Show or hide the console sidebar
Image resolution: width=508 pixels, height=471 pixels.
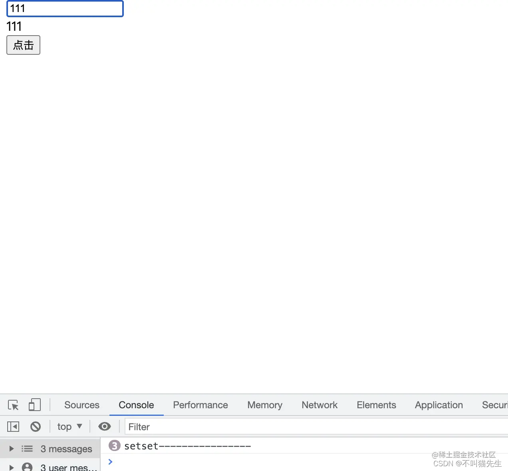13,427
